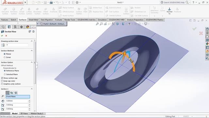Switch to the 3D Views bottom tab
The height and width of the screenshot is (118, 209).
point(24,114)
